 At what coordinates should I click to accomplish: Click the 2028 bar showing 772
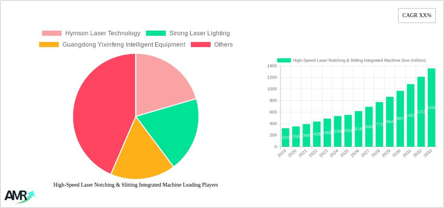point(379,124)
